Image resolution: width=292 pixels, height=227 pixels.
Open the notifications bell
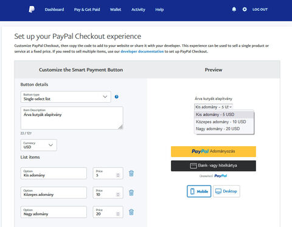point(234,9)
